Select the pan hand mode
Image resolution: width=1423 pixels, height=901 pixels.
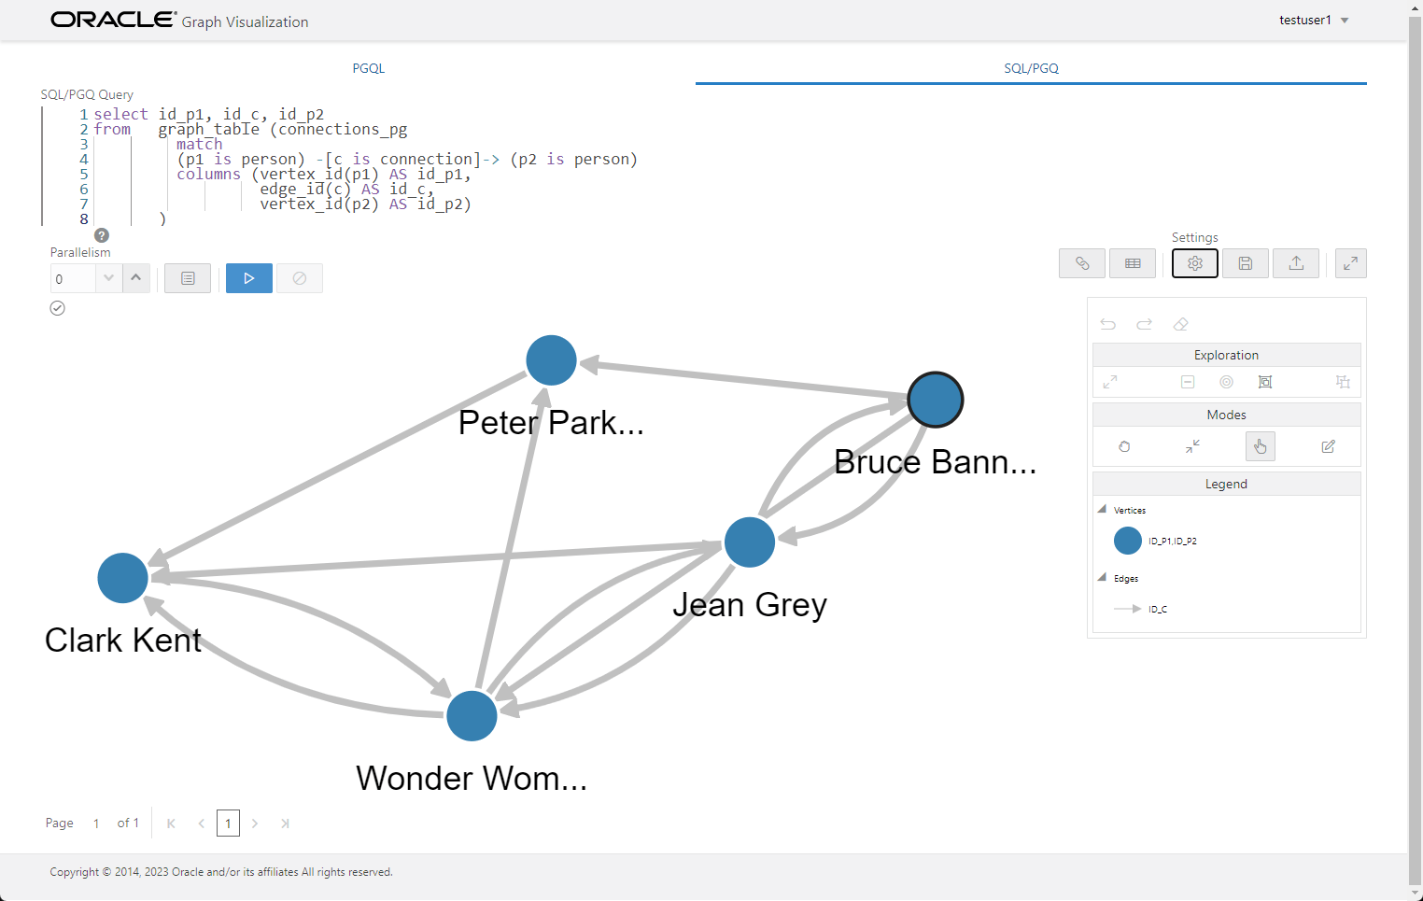[1261, 446]
